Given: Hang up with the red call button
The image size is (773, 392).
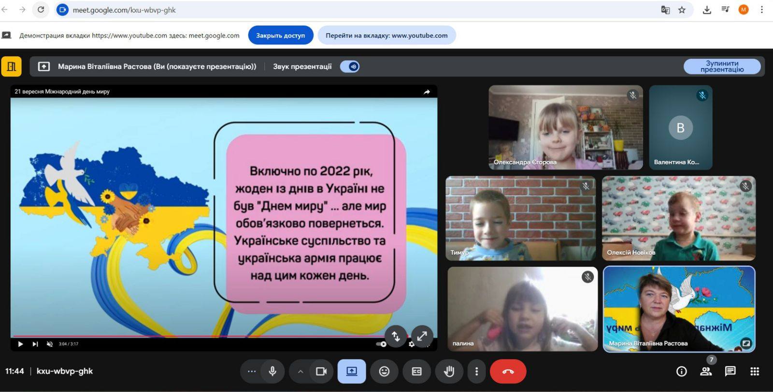Looking at the screenshot, I should (x=508, y=371).
